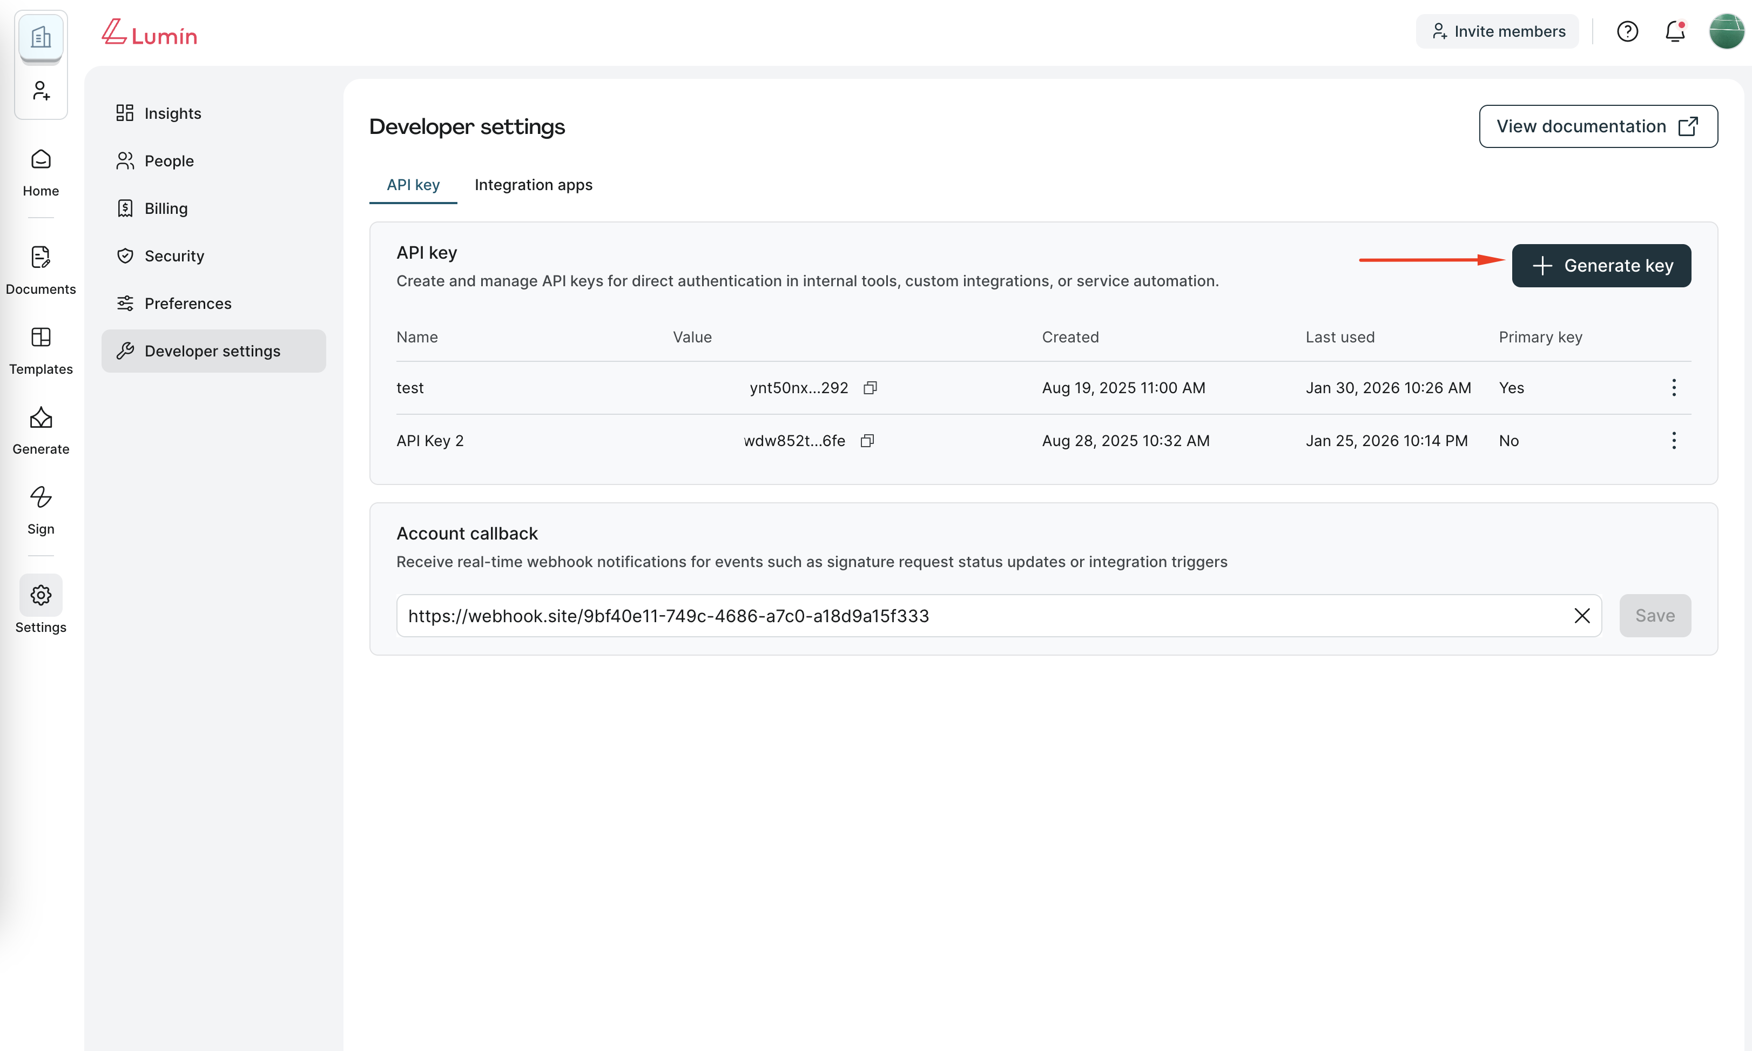Clear the webhook callback URL field
Screen dimensions: 1752x1051
click(x=1582, y=616)
